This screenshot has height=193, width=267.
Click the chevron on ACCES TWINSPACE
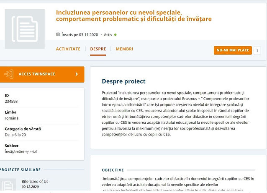pos(77,74)
